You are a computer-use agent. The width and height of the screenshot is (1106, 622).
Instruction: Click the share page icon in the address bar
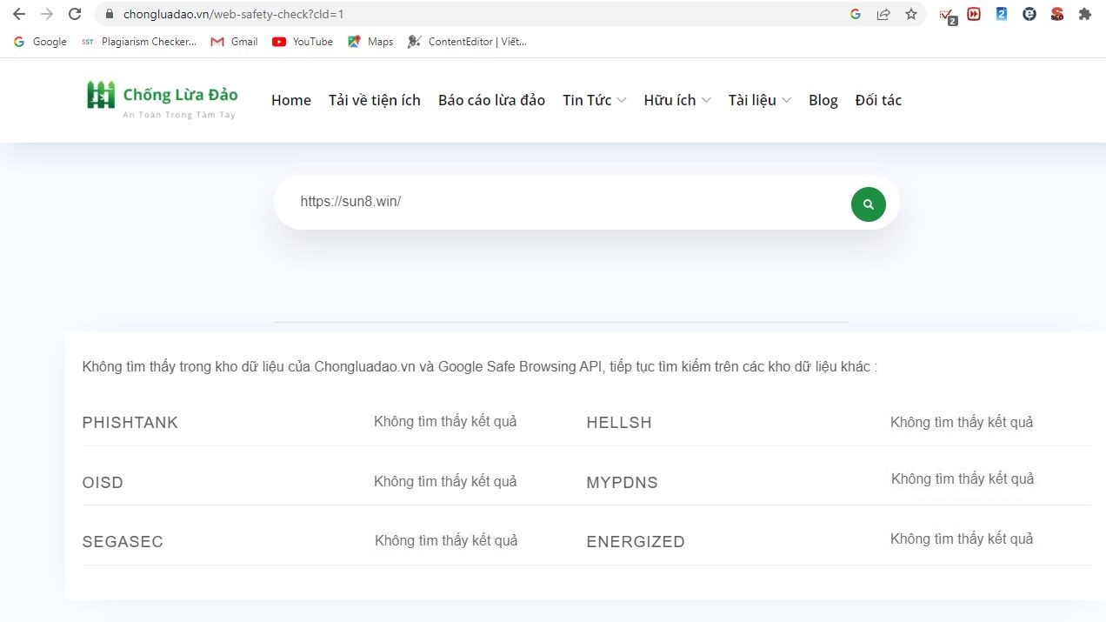(x=883, y=14)
